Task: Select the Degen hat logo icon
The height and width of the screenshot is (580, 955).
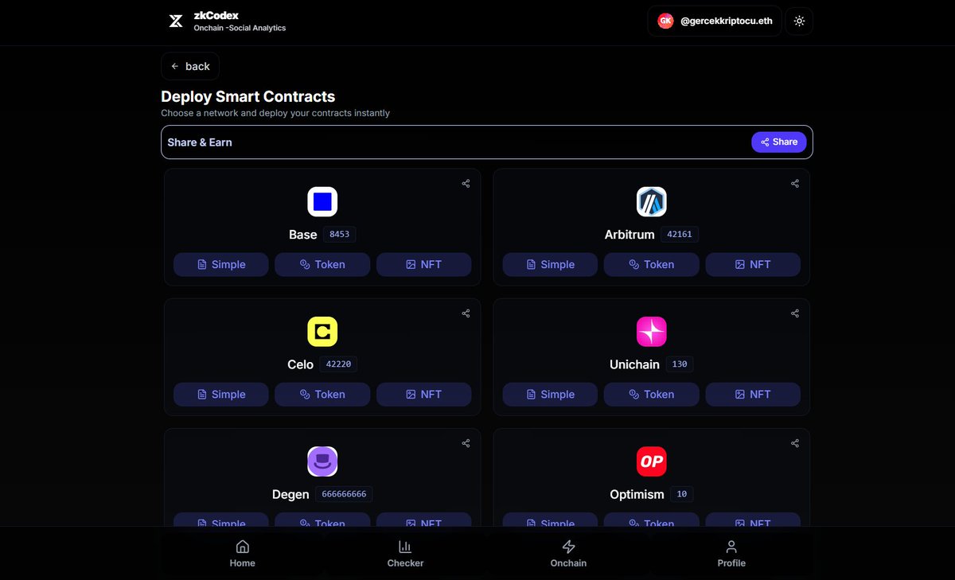Action: [322, 461]
